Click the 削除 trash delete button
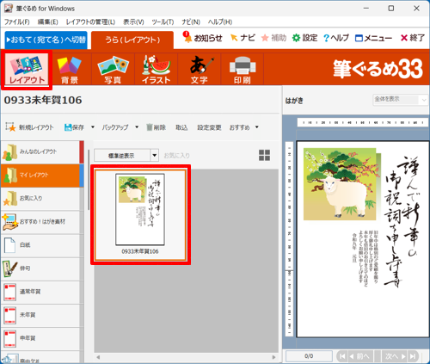 (156, 127)
